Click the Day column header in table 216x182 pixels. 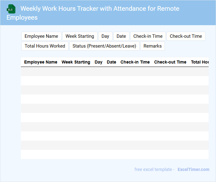[98, 62]
